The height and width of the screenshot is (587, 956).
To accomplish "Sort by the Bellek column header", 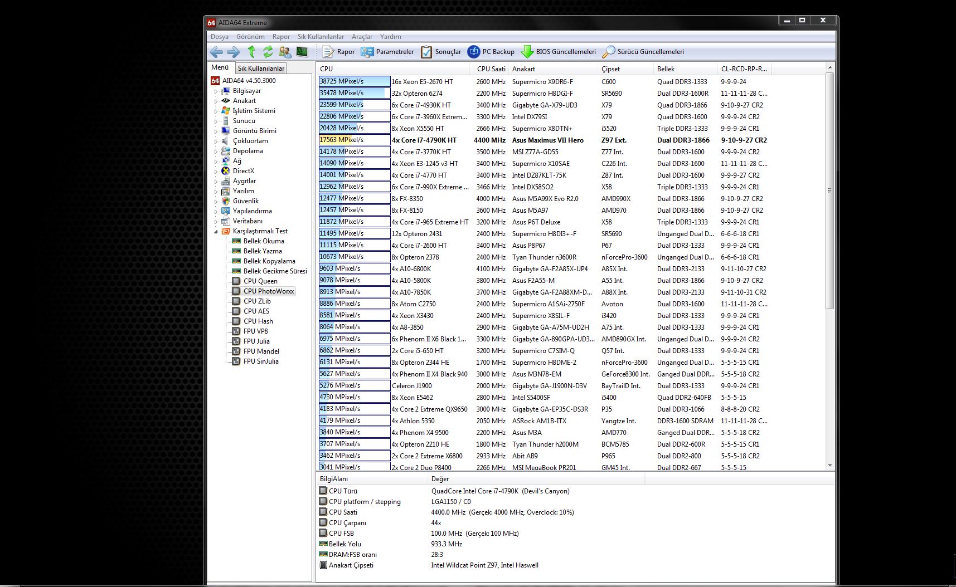I will click(685, 69).
